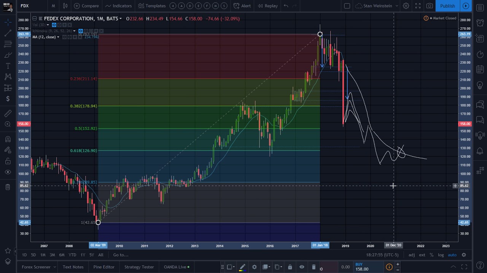Remove drawings with the sidebar trash icon

(8, 187)
